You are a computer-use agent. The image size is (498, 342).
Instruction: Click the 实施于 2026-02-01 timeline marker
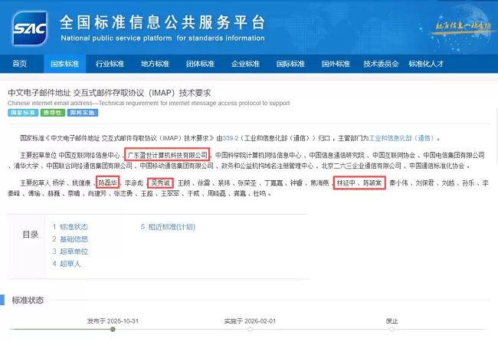pos(250,330)
